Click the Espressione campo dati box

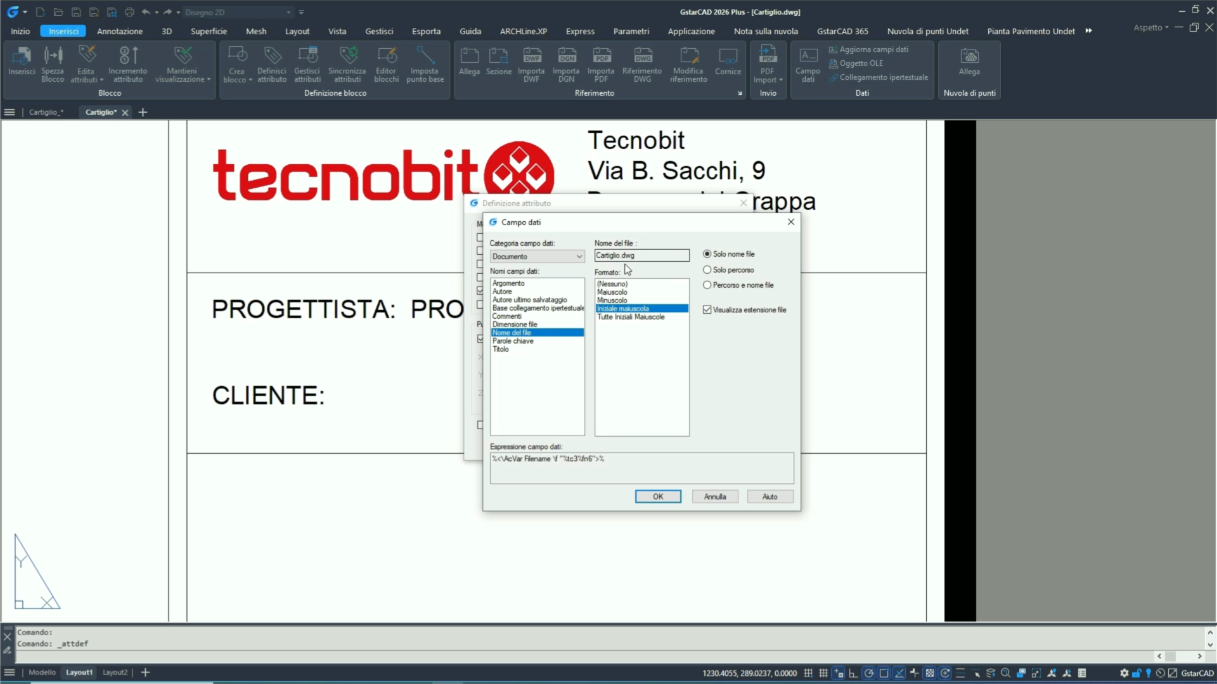tap(641, 468)
